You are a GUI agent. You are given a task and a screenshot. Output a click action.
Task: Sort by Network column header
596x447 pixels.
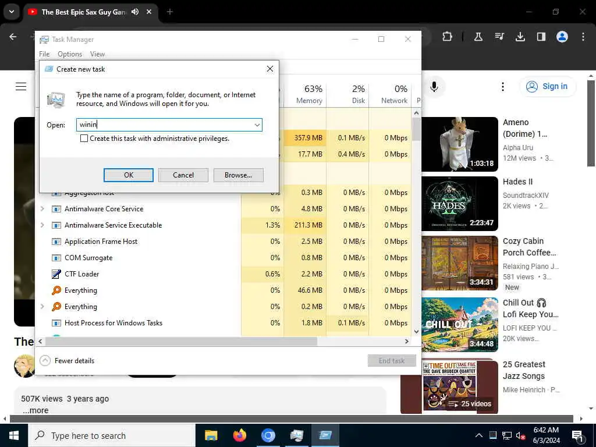click(391, 94)
